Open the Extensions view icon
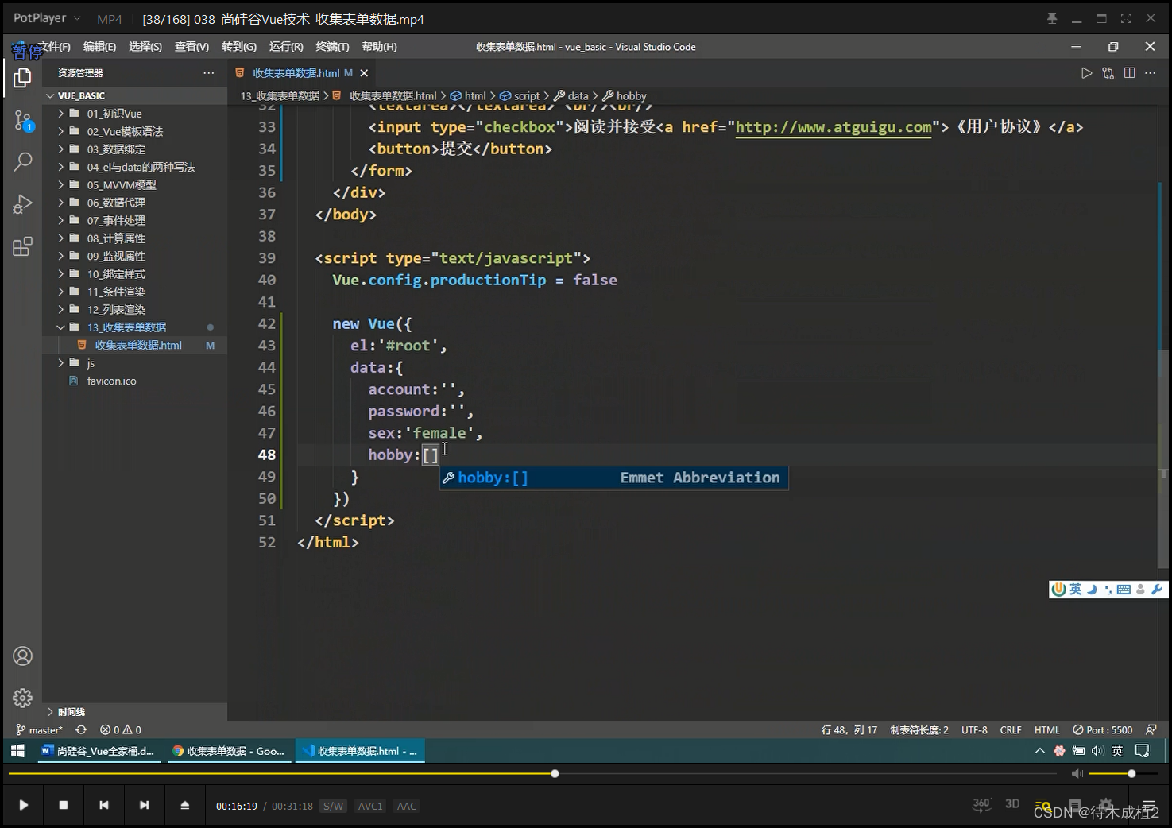Viewport: 1172px width, 828px height. (22, 246)
